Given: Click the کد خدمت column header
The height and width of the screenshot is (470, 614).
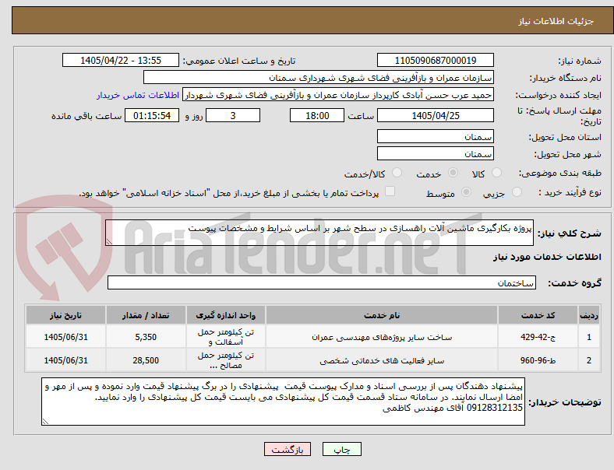Looking at the screenshot, I should (538, 315).
